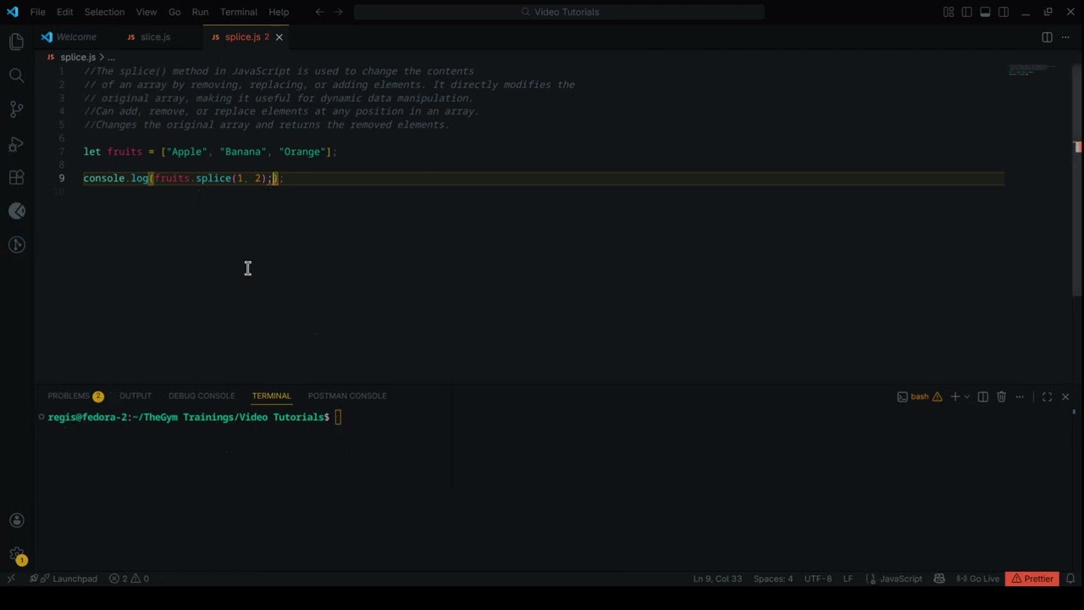1084x610 pixels.
Task: Click Customize Layout icon in title bar
Action: 948,12
